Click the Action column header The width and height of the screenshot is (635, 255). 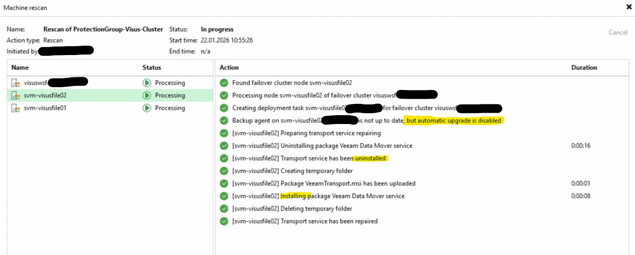coord(229,68)
